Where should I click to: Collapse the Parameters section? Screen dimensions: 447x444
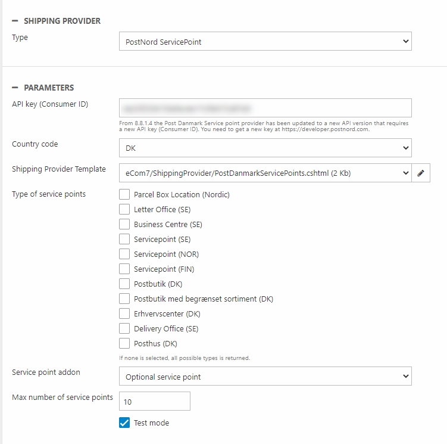pos(15,88)
